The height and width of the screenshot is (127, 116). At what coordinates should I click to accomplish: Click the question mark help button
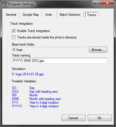click(x=97, y=3)
